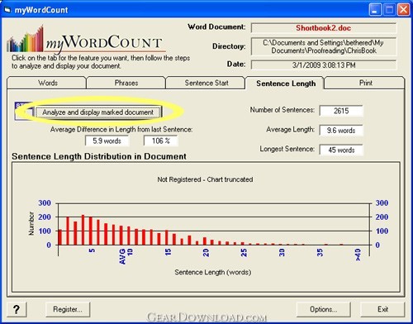Click the 'Sentence Length (words)' axis title
Screen dimensions: 413x324
(x=213, y=272)
